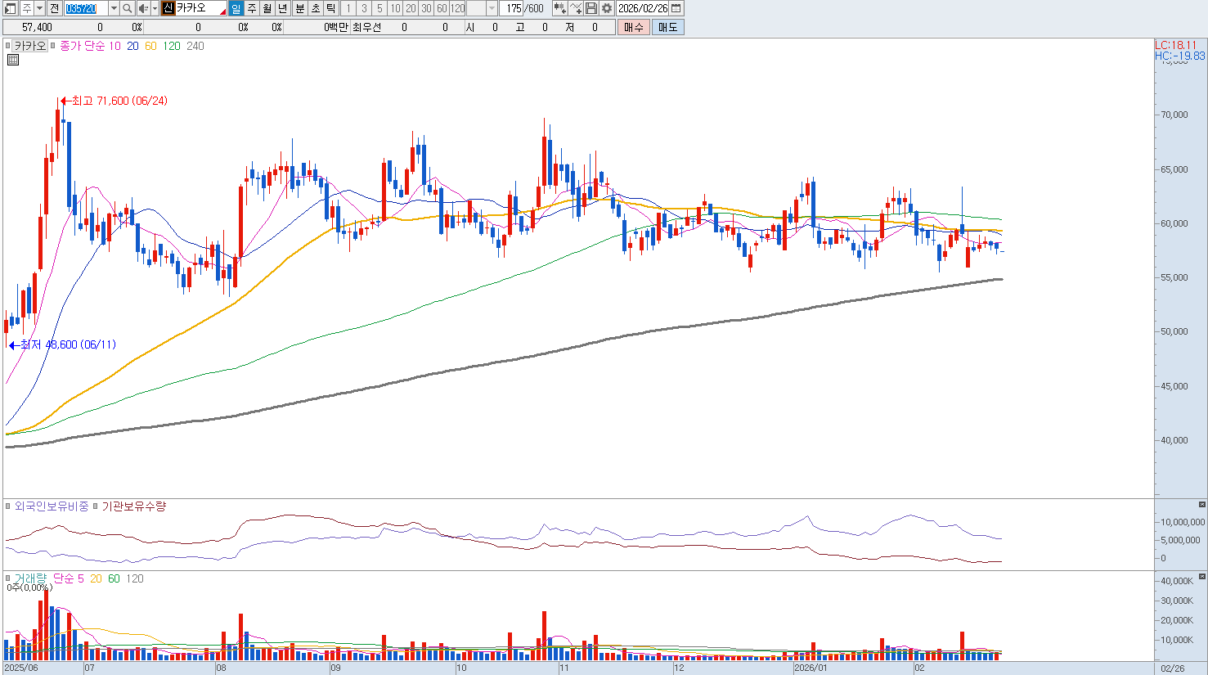Click the stock search magnifier icon

[128, 8]
